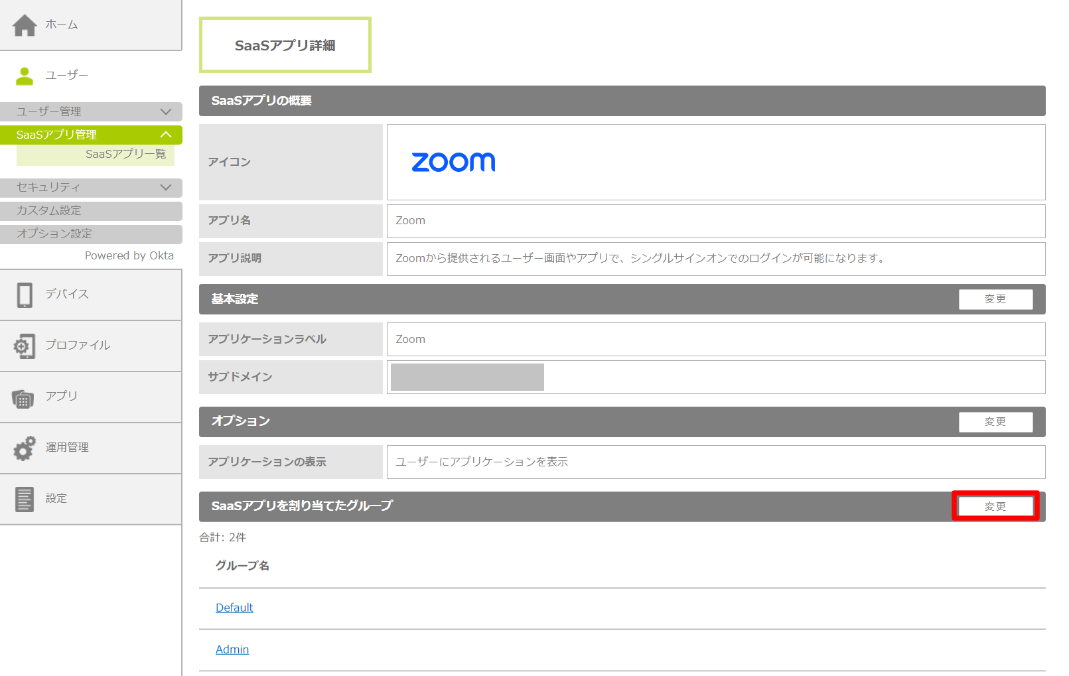Expand the ユーザー管理 chevron
The height and width of the screenshot is (676, 1069).
(x=166, y=111)
